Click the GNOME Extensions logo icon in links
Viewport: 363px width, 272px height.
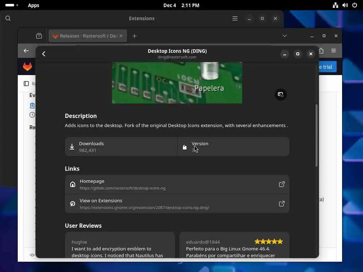(73, 204)
